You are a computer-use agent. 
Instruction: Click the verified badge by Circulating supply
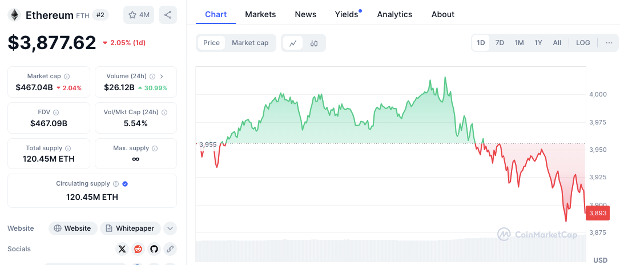(x=125, y=184)
